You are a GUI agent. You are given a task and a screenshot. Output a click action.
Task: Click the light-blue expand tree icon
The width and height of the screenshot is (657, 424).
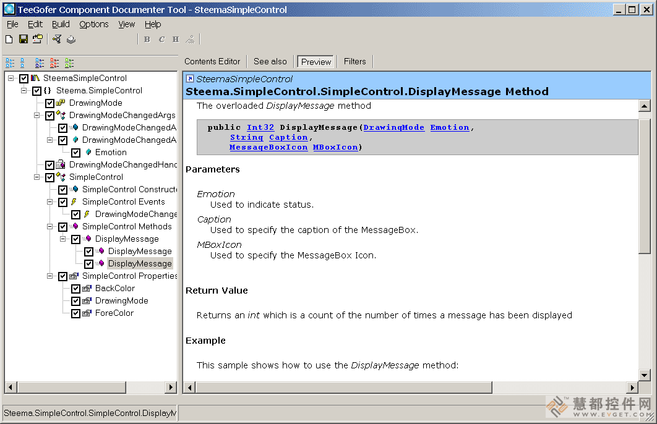(x=10, y=63)
